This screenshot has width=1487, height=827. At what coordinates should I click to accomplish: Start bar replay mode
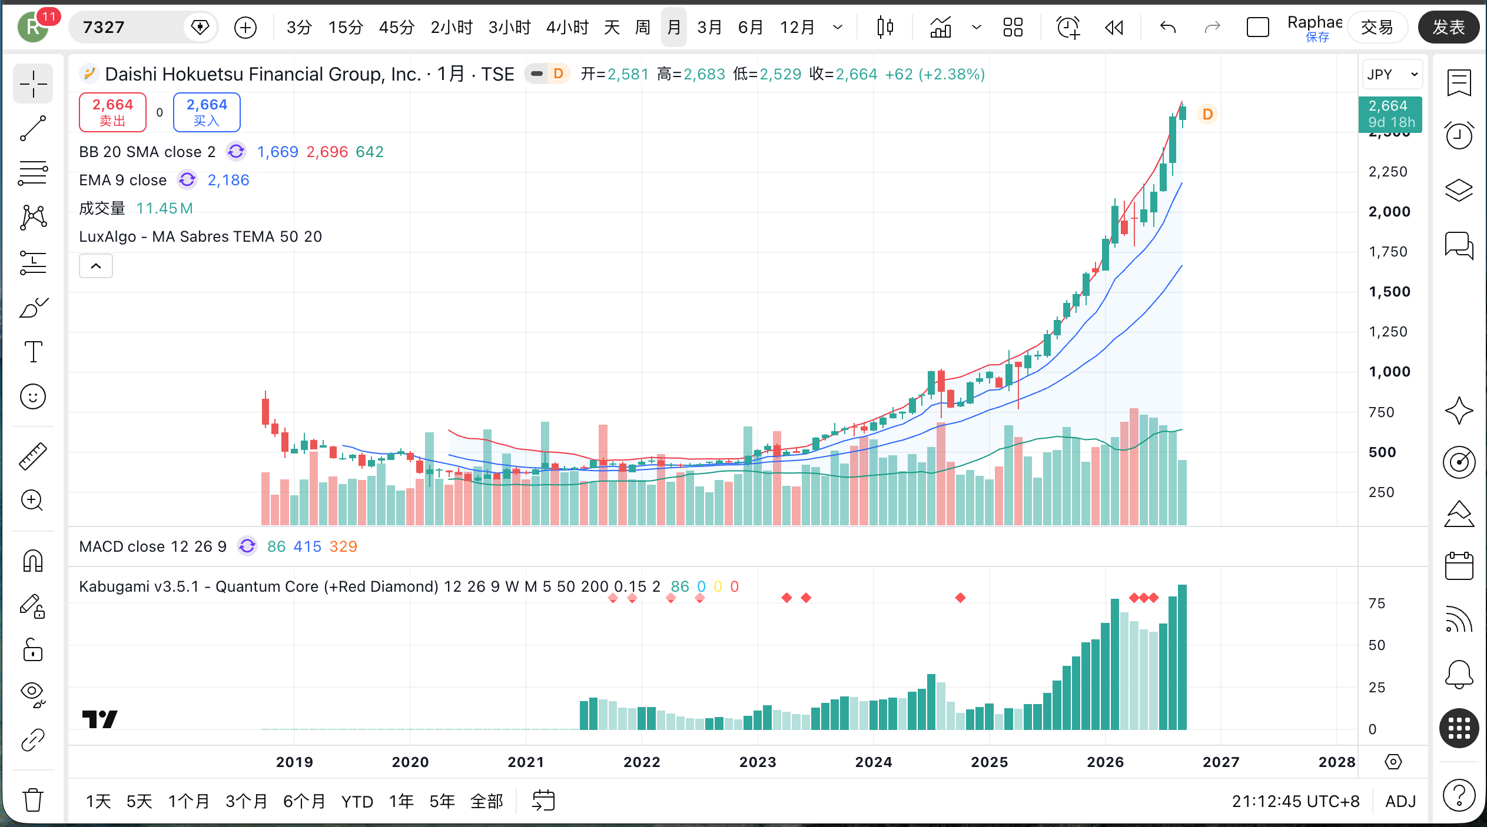[x=1114, y=27]
